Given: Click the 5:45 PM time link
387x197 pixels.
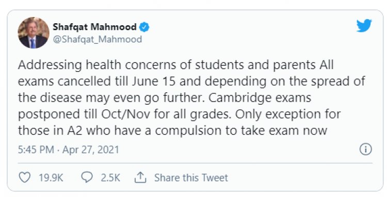Looking at the screenshot, I should 36,150.
